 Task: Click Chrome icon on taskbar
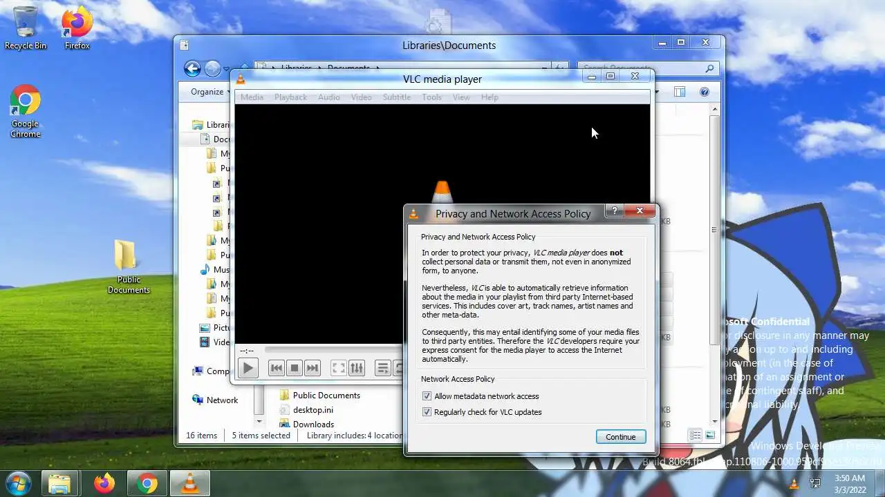[147, 484]
